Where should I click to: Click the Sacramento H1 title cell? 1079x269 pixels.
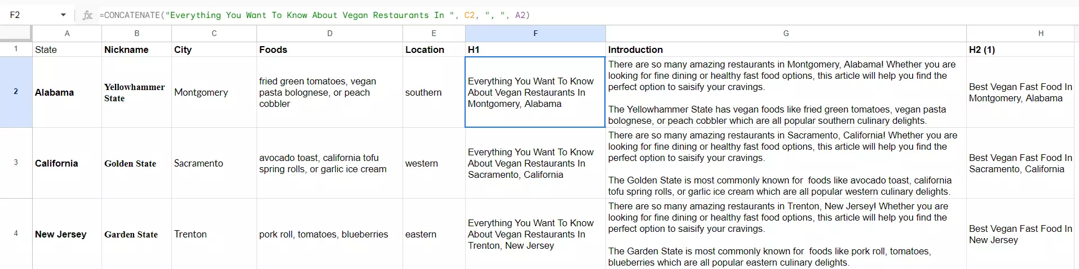[535, 163]
